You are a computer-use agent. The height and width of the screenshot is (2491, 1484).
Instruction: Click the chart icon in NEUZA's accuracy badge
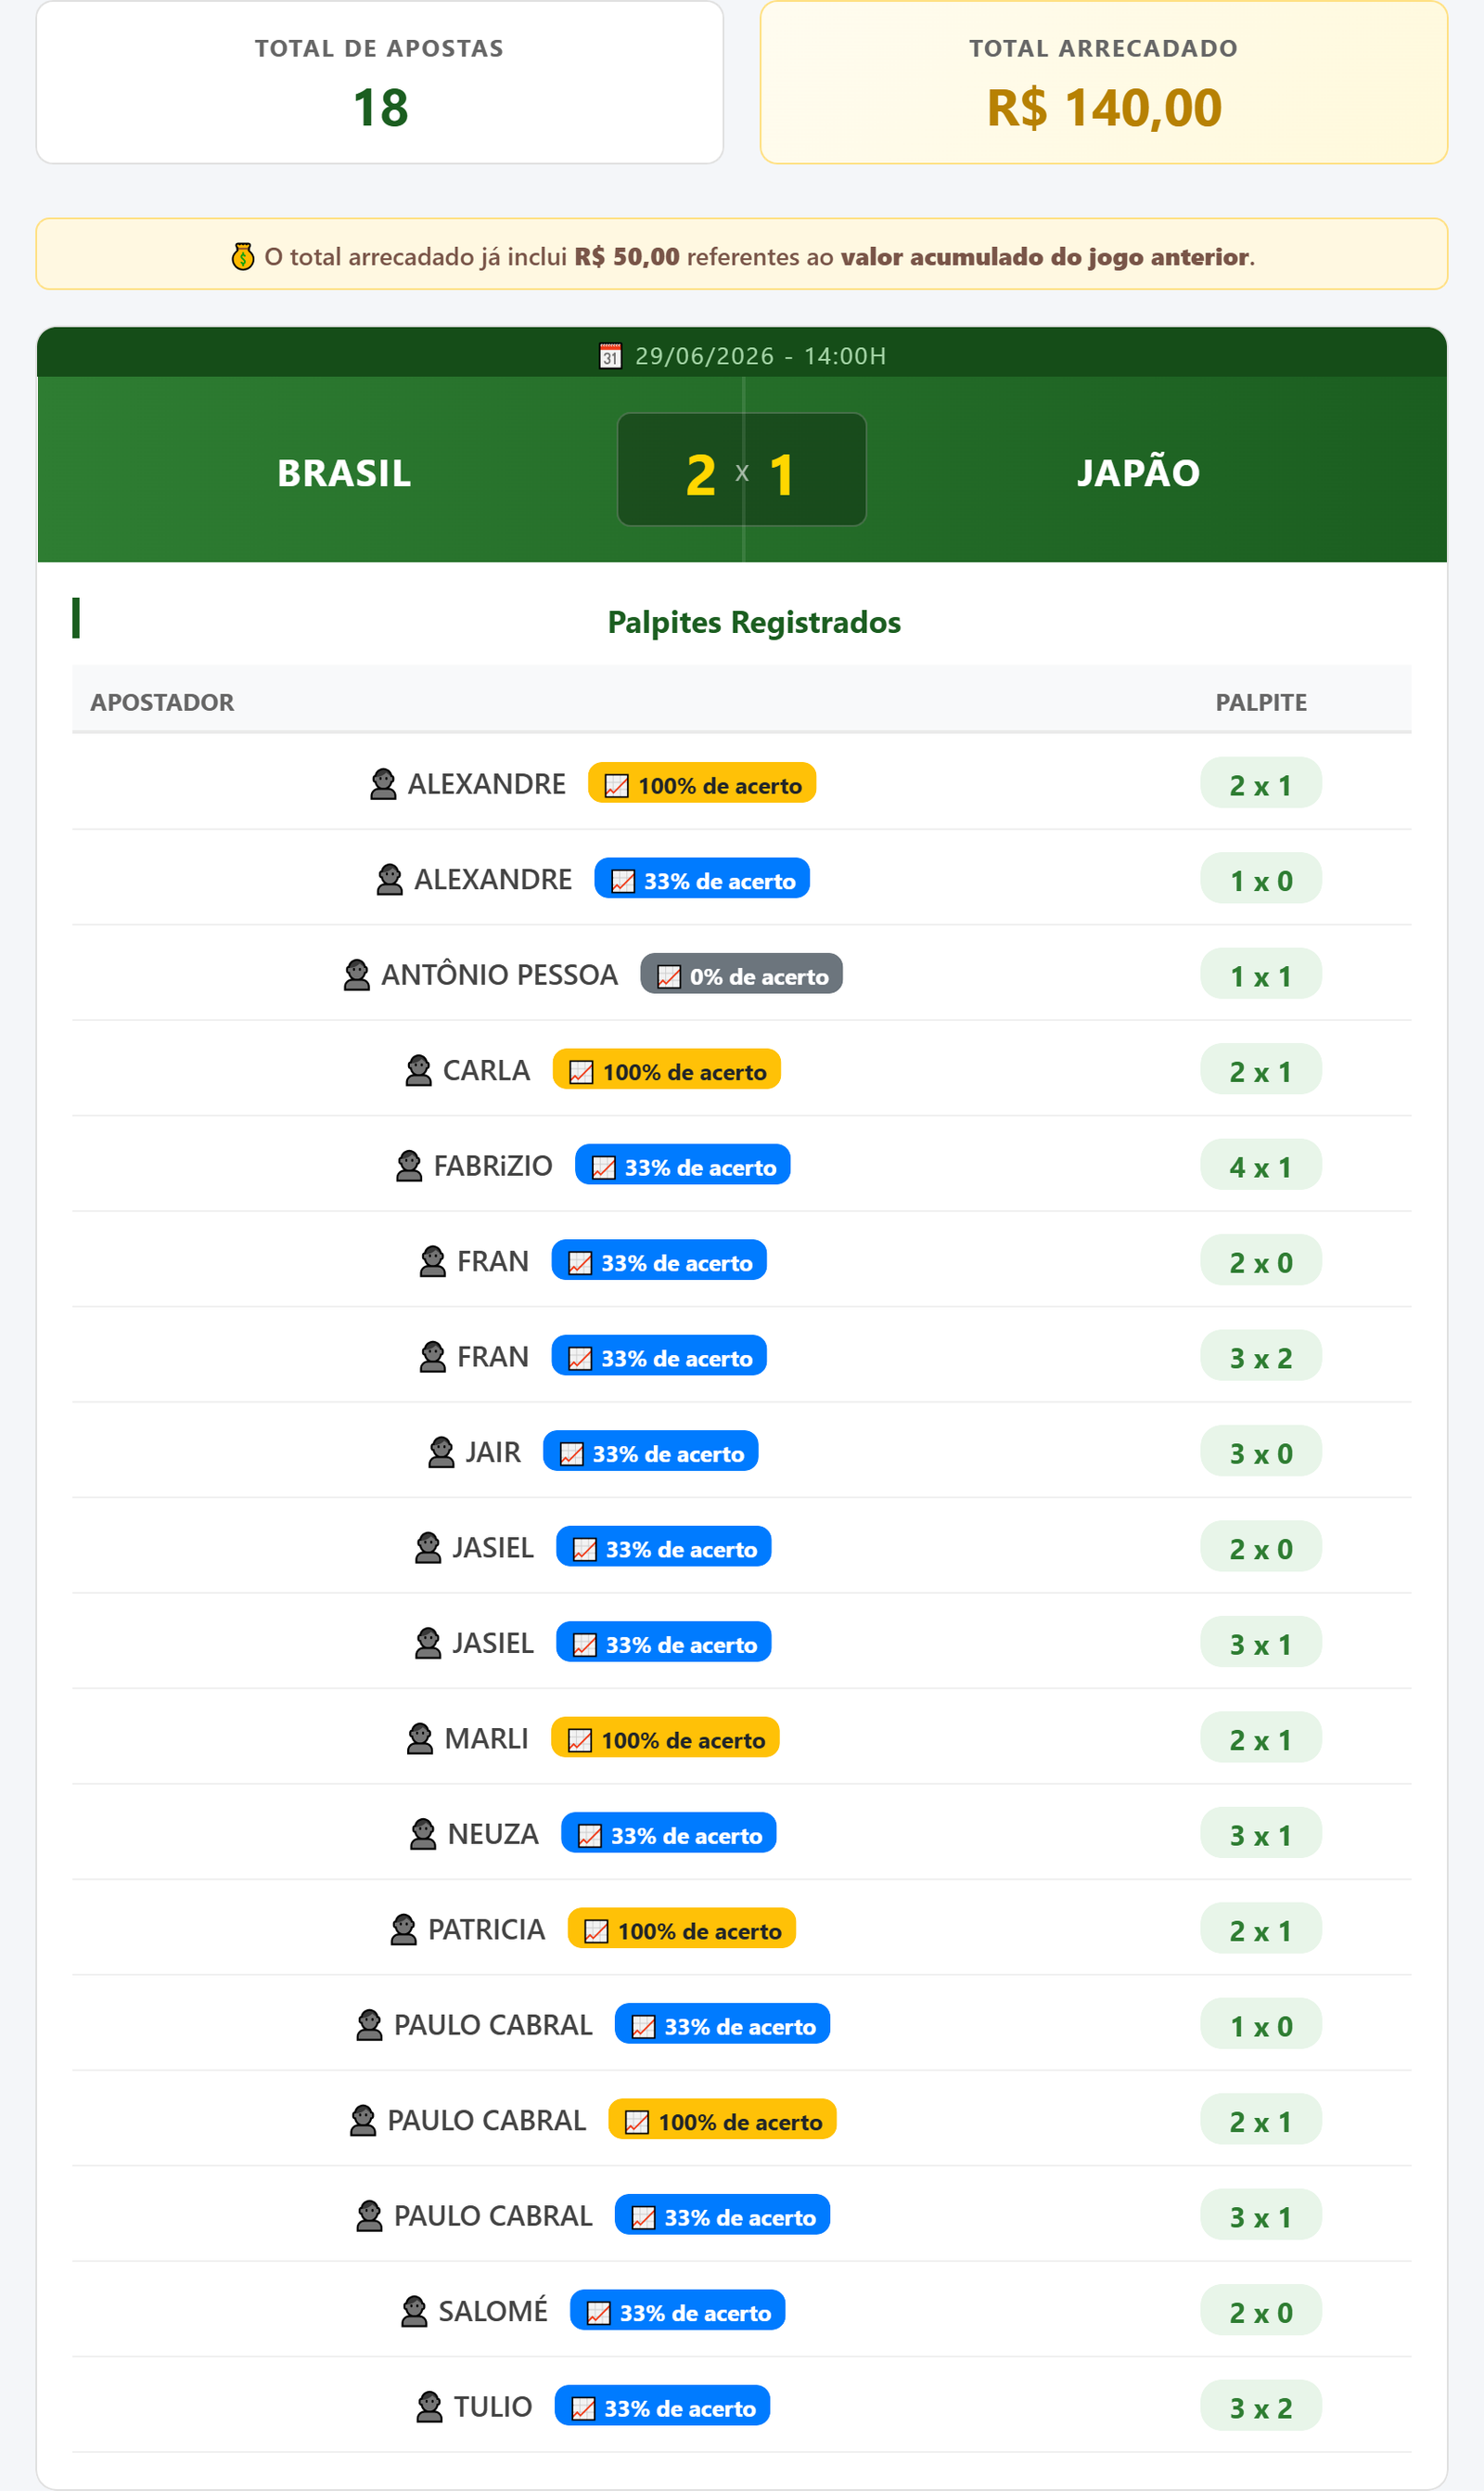click(x=590, y=1837)
